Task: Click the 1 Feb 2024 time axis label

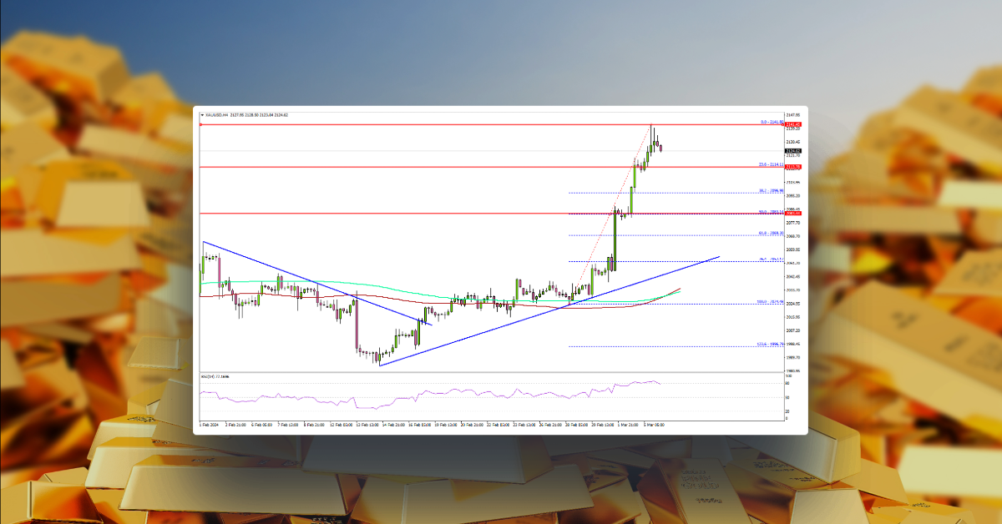Action: pyautogui.click(x=208, y=424)
